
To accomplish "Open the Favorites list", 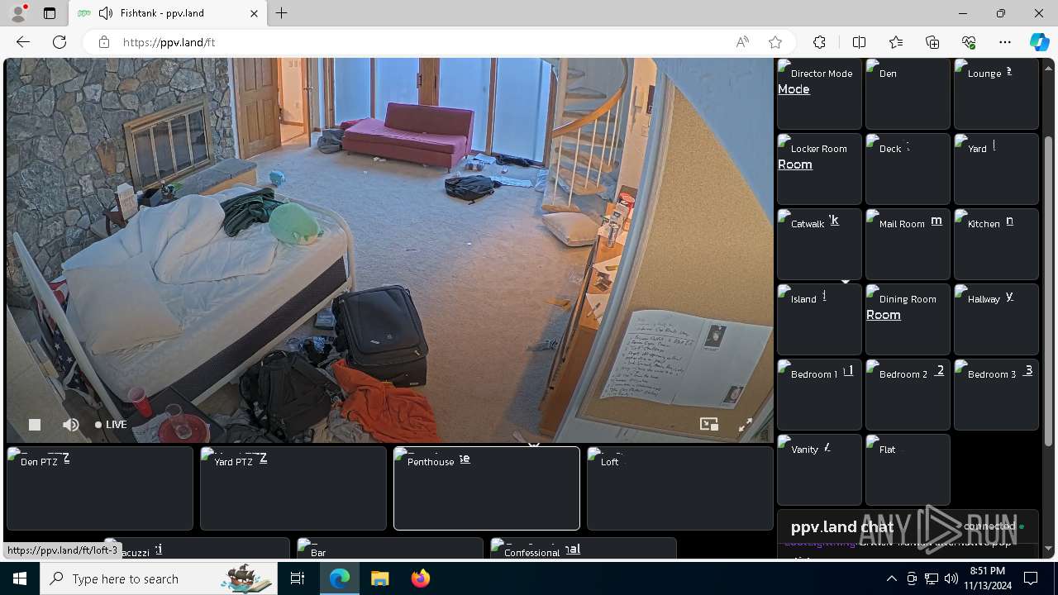I will coord(896,42).
